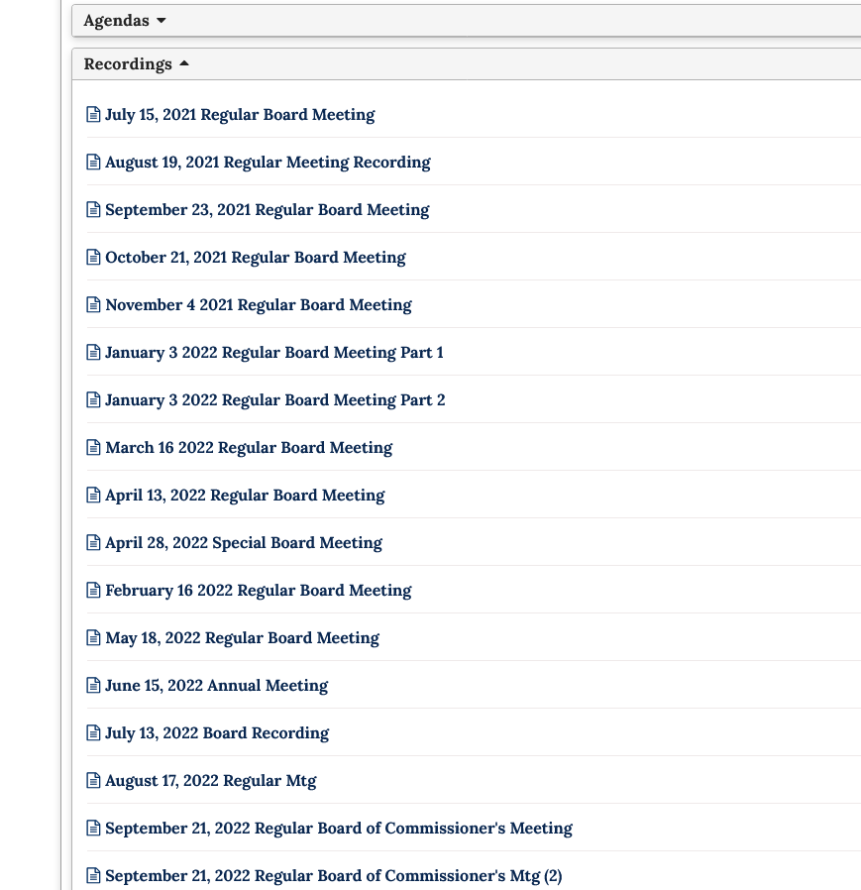The image size is (861, 890).
Task: Open November 4 2021 Regular Board Meeting
Action: pos(259,306)
